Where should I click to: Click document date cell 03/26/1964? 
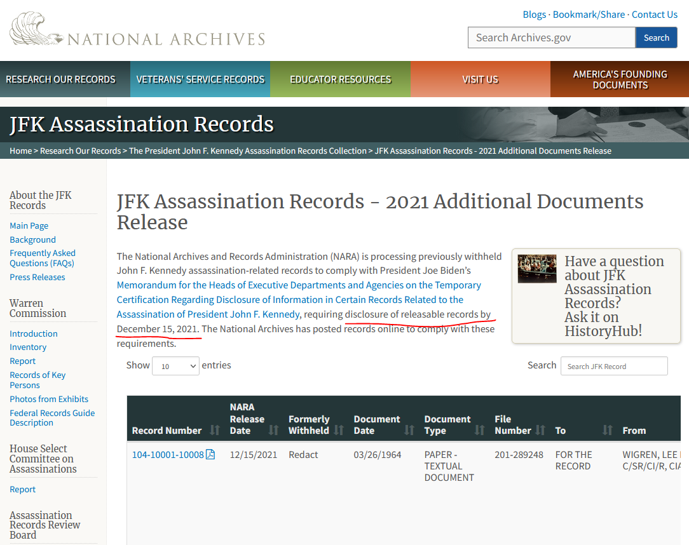click(378, 455)
